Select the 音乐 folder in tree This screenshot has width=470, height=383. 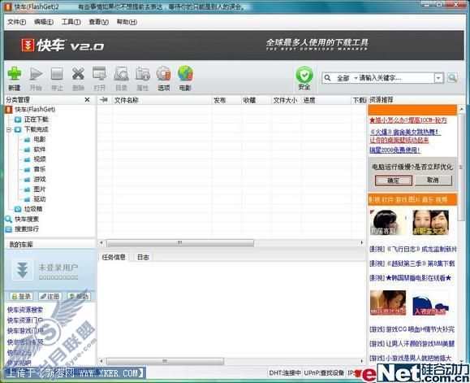(x=40, y=169)
